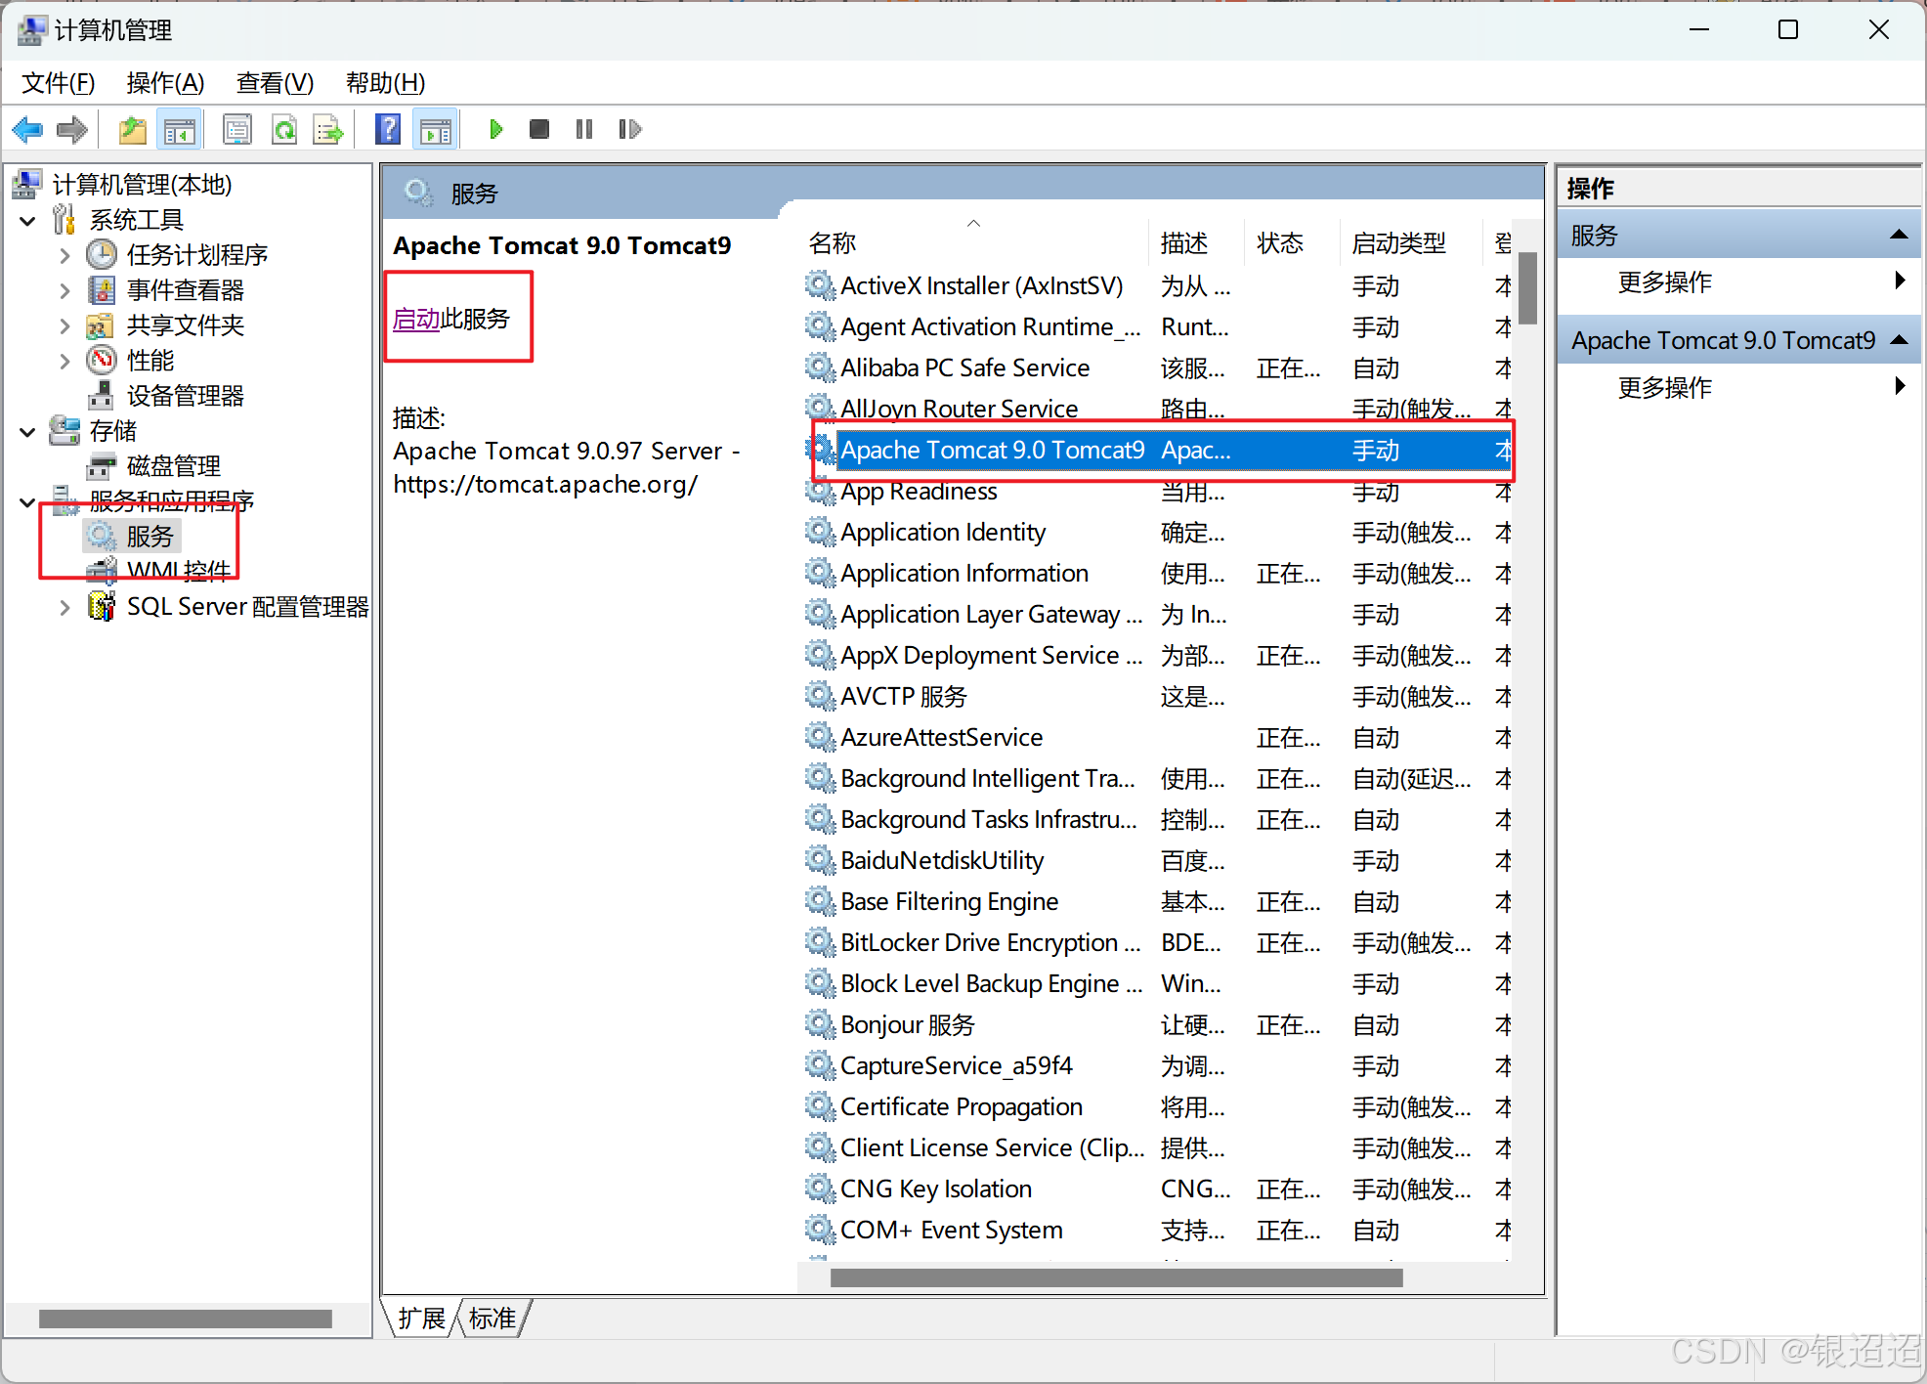Click the services list horizontal scrollbar
The width and height of the screenshot is (1927, 1384).
[x=1116, y=1277]
